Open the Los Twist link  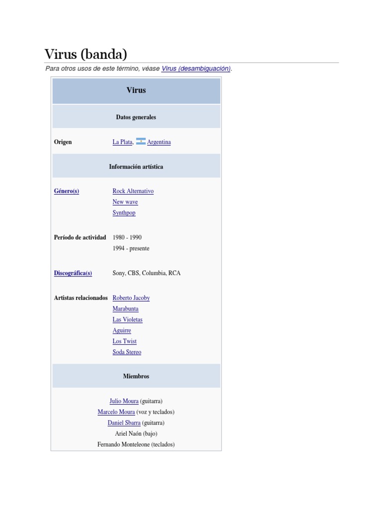pyautogui.click(x=124, y=341)
